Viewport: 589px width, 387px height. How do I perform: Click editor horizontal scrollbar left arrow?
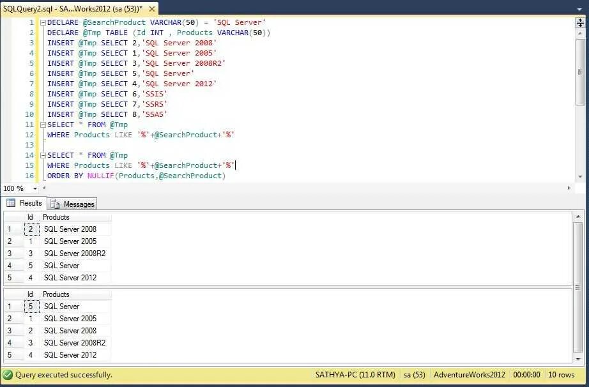click(x=44, y=188)
